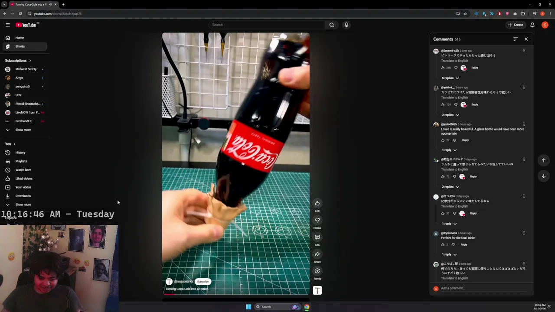Open the Short's comments icon
555x312 pixels.
coord(317,237)
